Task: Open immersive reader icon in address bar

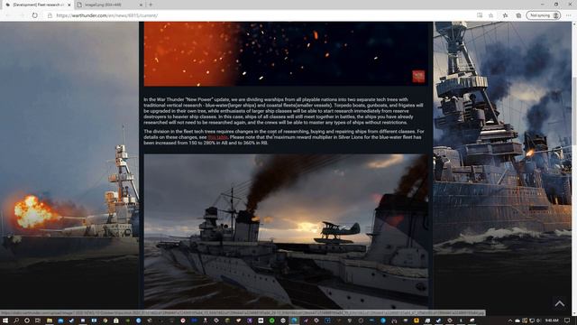Action: [479, 15]
